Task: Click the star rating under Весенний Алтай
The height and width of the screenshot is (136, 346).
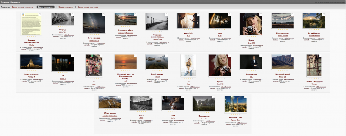Action: click(x=282, y=71)
